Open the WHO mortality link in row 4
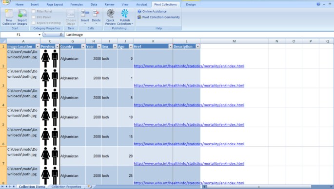 189,105
